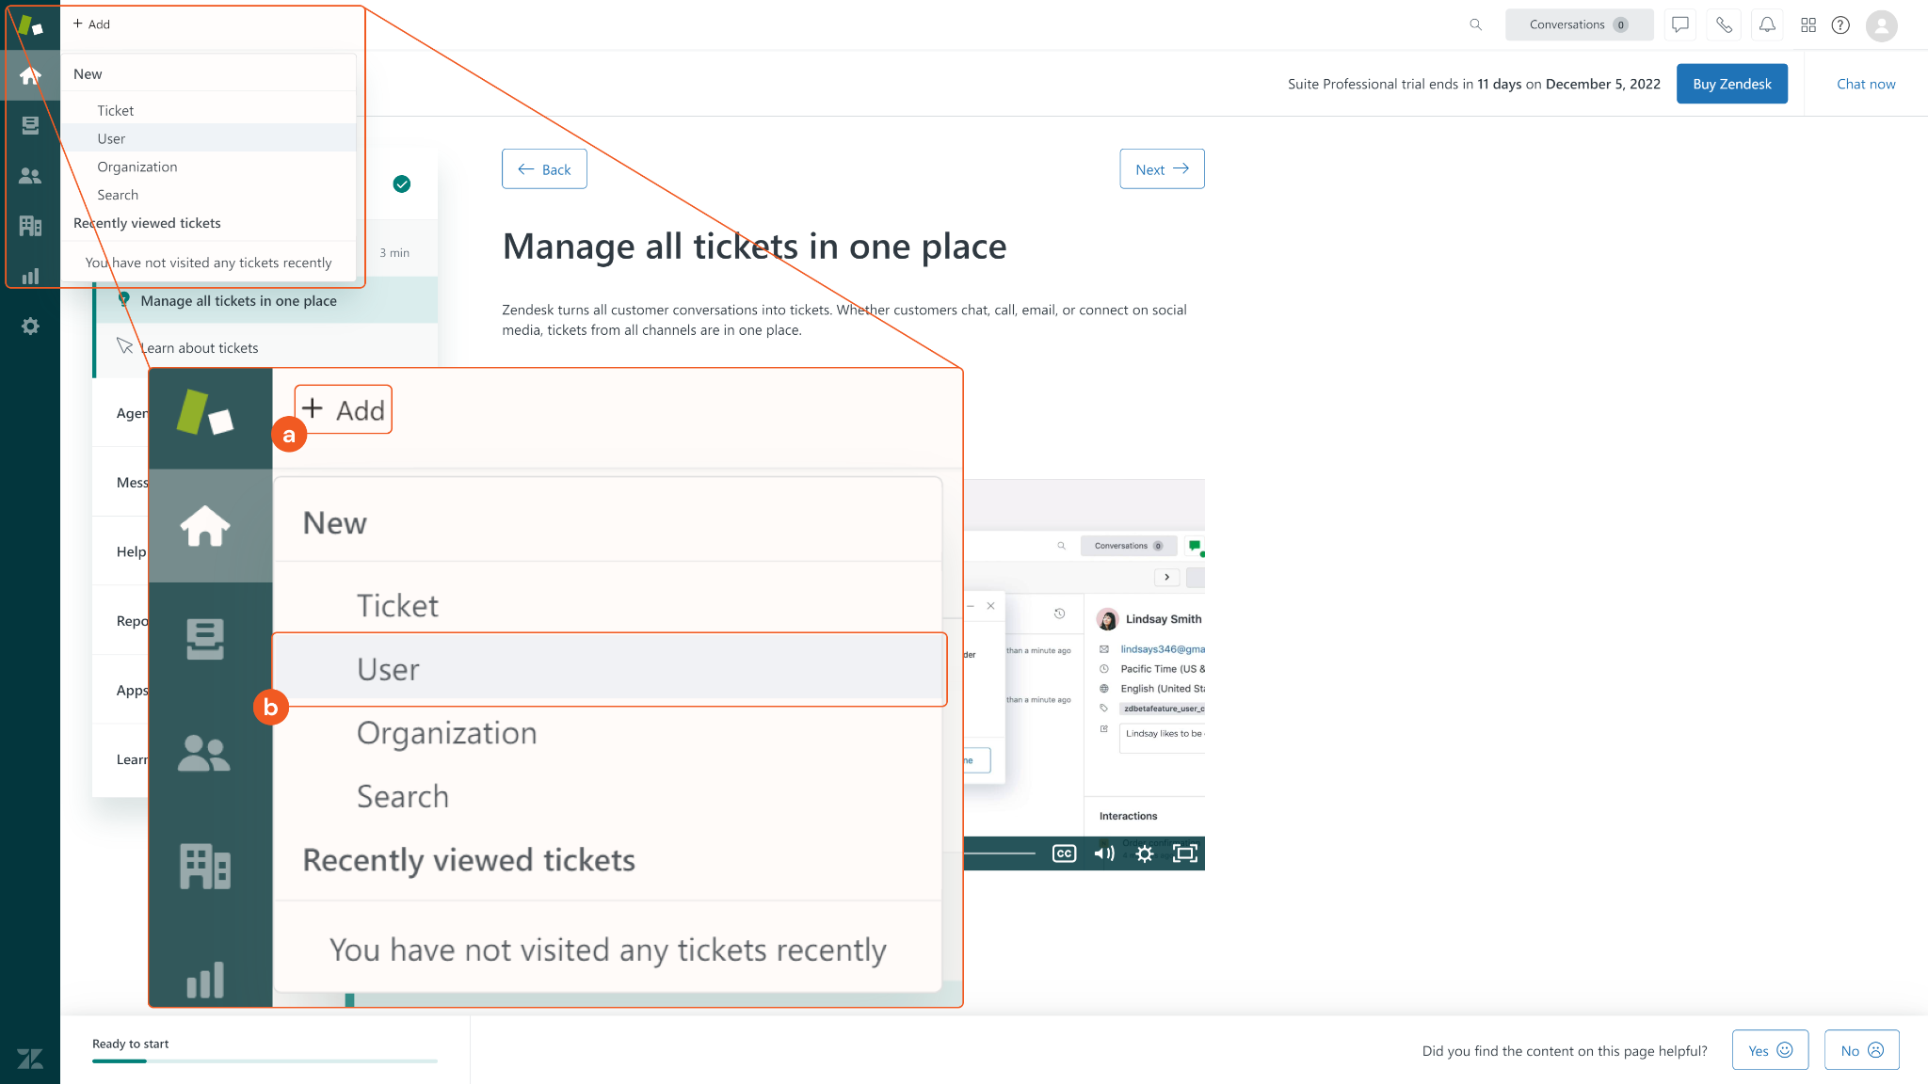Open the Organizations building icon
Image resolution: width=1928 pixels, height=1084 pixels.
pos(30,226)
